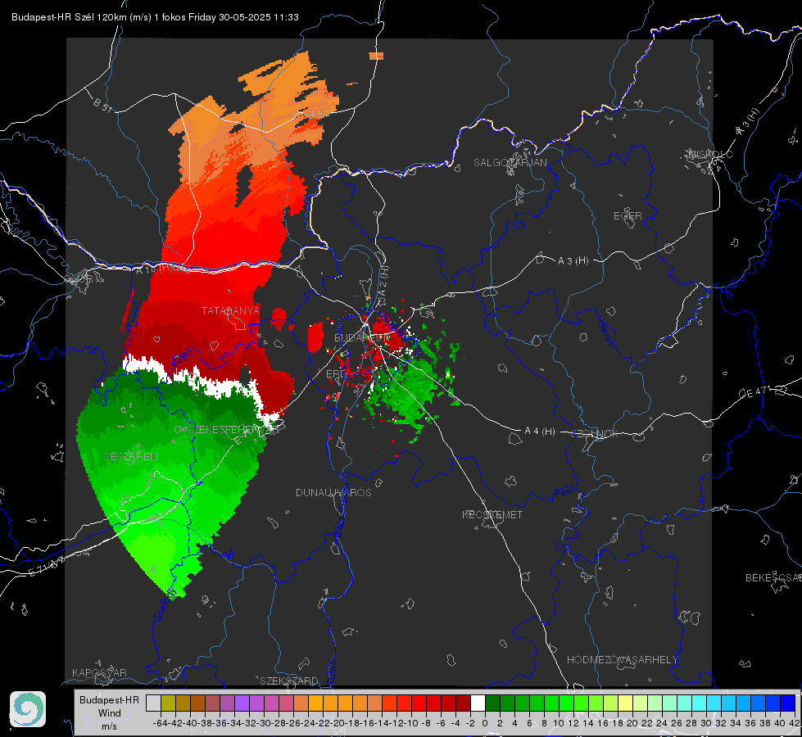Select the white swatch between -2 and 0
Image resolution: width=802 pixels, height=737 pixels.
[x=478, y=703]
